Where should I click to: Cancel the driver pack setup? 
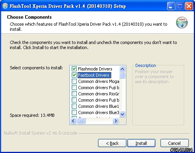[174, 143]
